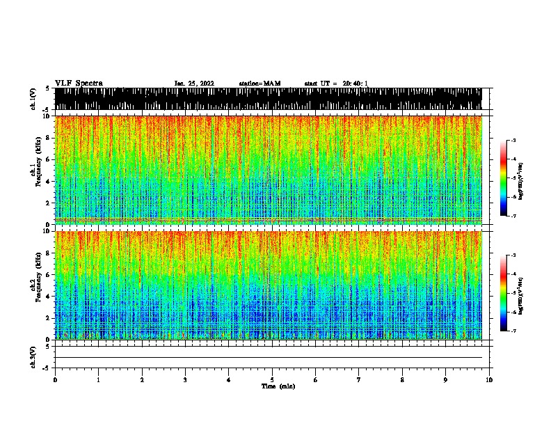The image size is (551, 426).
Task: Click inside the black ch.1 voltage waveform panel
Action: [268, 99]
